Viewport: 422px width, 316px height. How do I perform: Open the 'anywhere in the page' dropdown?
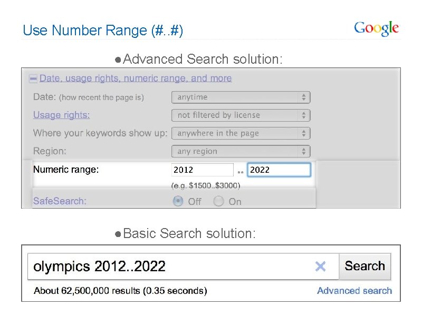(x=241, y=133)
